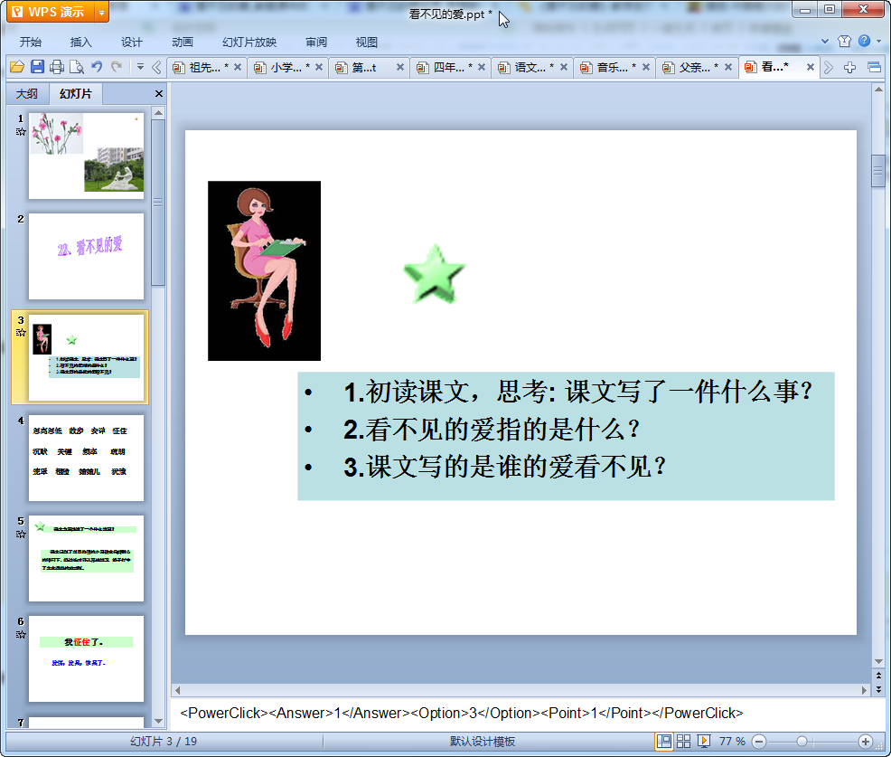Switch to Slide Sorter view icon

683,741
